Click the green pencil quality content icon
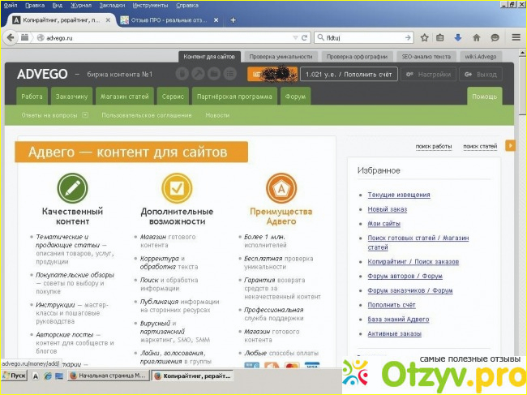 pos(72,188)
